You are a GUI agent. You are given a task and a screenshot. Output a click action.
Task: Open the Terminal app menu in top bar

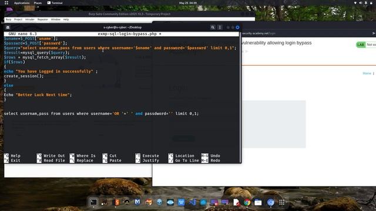click(x=55, y=3)
